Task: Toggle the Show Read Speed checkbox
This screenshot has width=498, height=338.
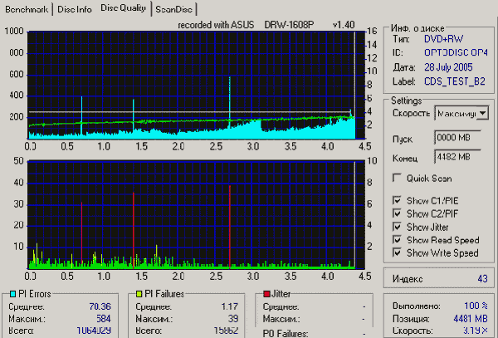Action: point(397,239)
